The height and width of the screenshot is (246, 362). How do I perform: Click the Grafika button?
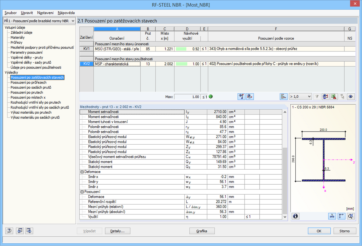click(202, 231)
